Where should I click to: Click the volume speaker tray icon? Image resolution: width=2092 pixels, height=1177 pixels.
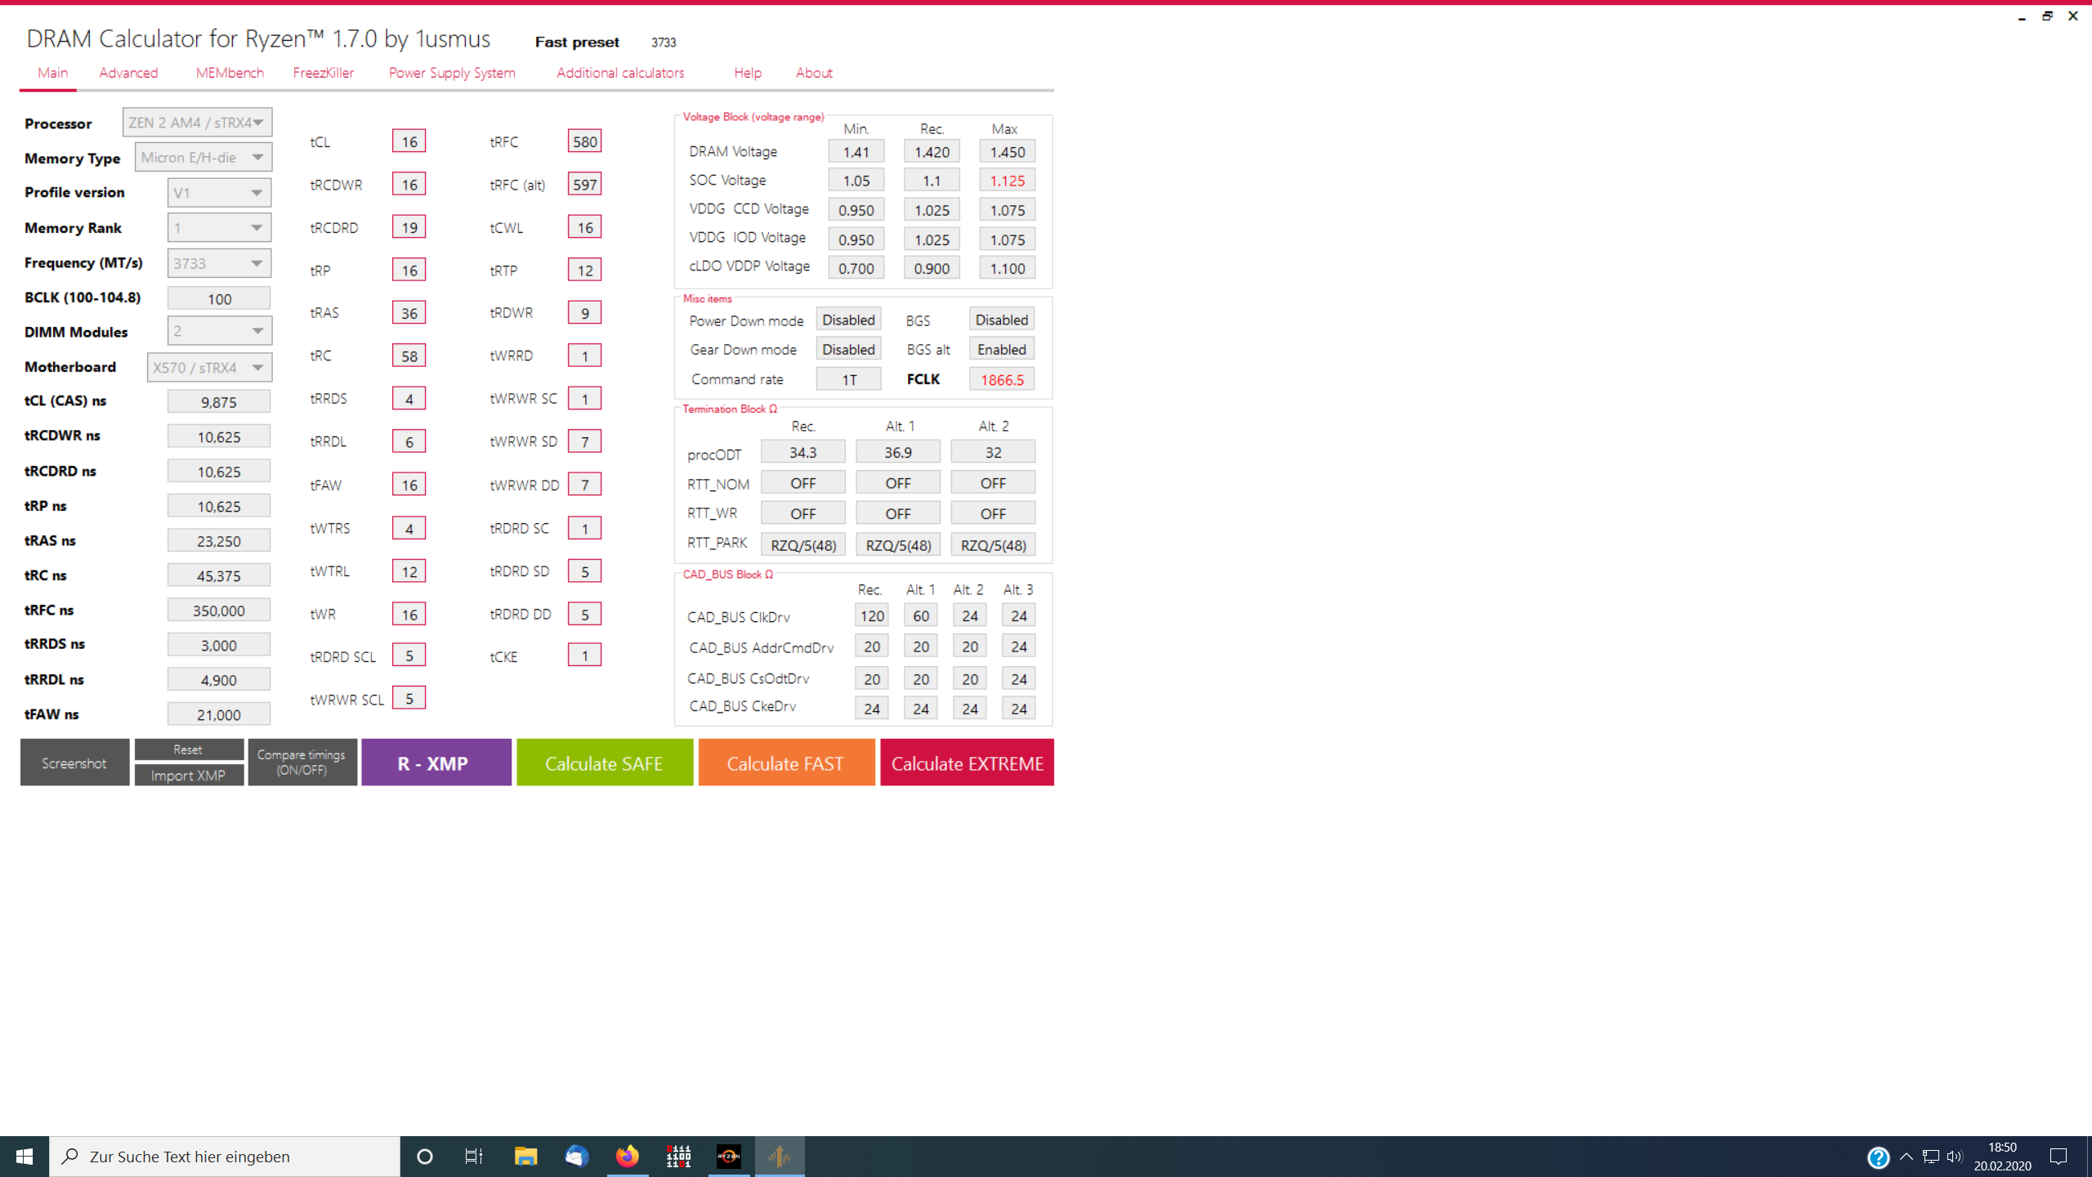[x=1954, y=1157]
